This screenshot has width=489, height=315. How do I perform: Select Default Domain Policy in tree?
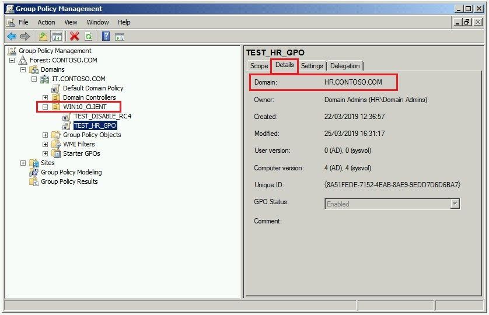[x=93, y=88]
